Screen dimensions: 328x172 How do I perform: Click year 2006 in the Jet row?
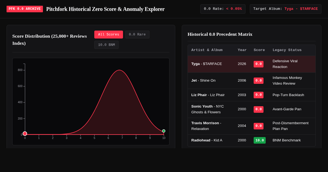242,81
